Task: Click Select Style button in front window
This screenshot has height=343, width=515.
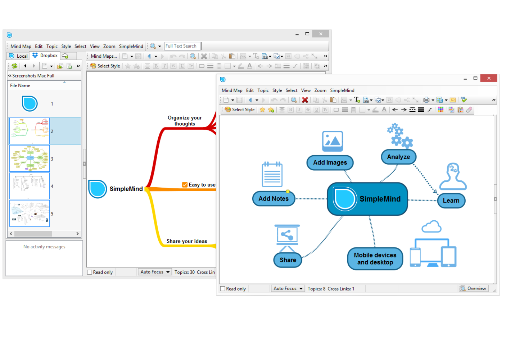Action: 240,110
